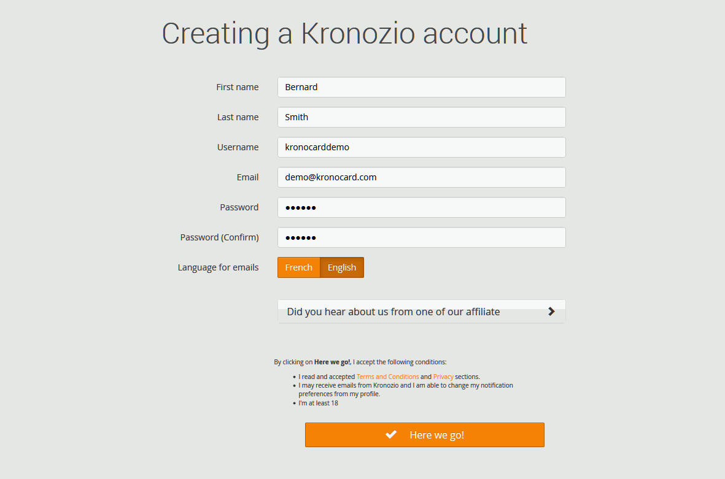This screenshot has width=725, height=479.
Task: Click the 'Email' label text
Action: click(x=247, y=177)
